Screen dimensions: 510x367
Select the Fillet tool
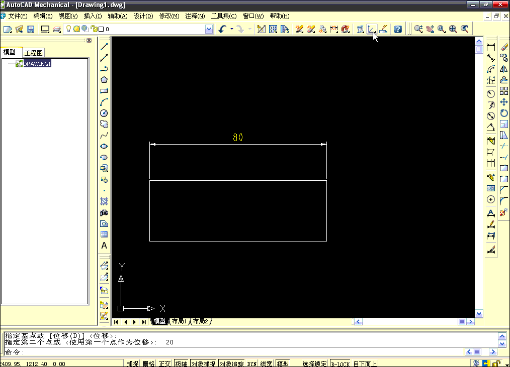504,201
